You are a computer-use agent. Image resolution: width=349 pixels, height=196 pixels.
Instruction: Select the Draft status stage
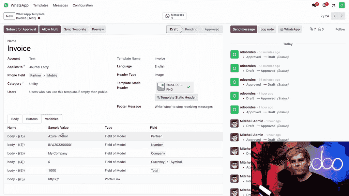pyautogui.click(x=174, y=29)
